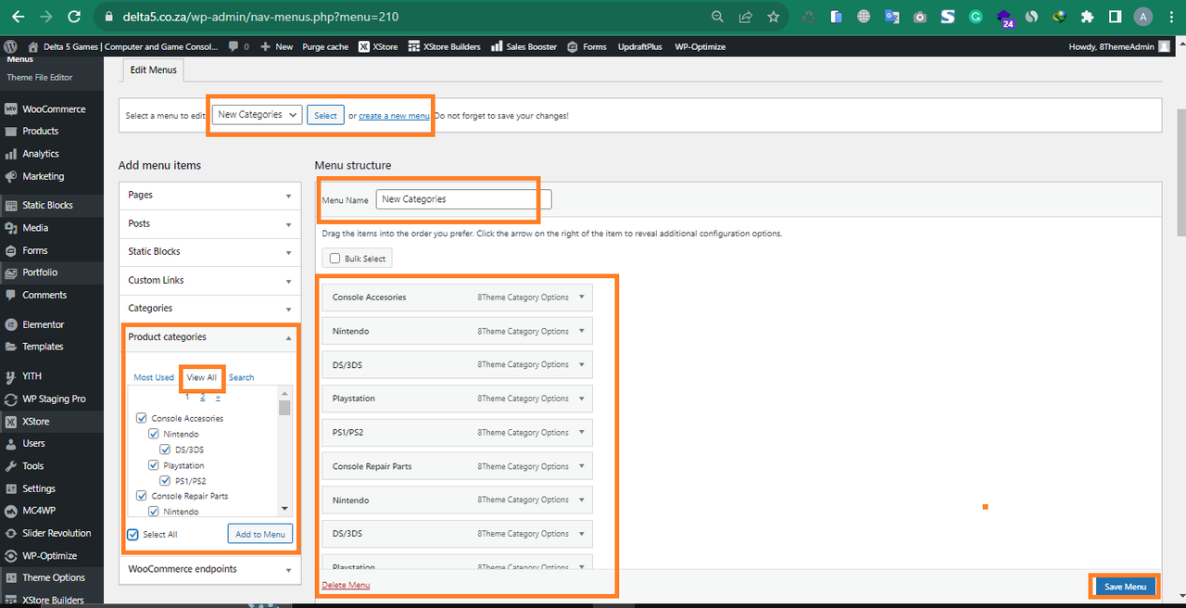
Task: Reload the page with the refresh icon
Action: click(74, 17)
